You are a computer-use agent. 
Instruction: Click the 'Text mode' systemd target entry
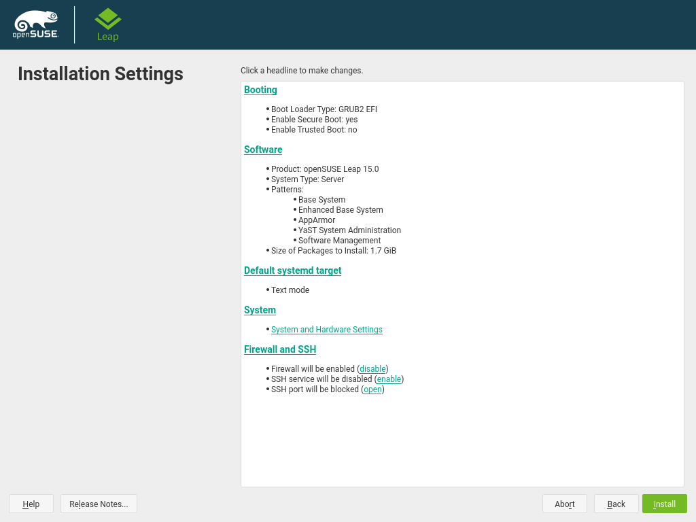pyautogui.click(x=290, y=290)
